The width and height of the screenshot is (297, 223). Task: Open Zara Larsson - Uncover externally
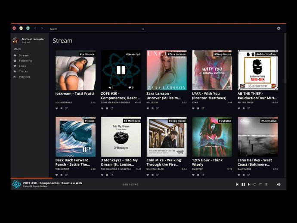158,108
